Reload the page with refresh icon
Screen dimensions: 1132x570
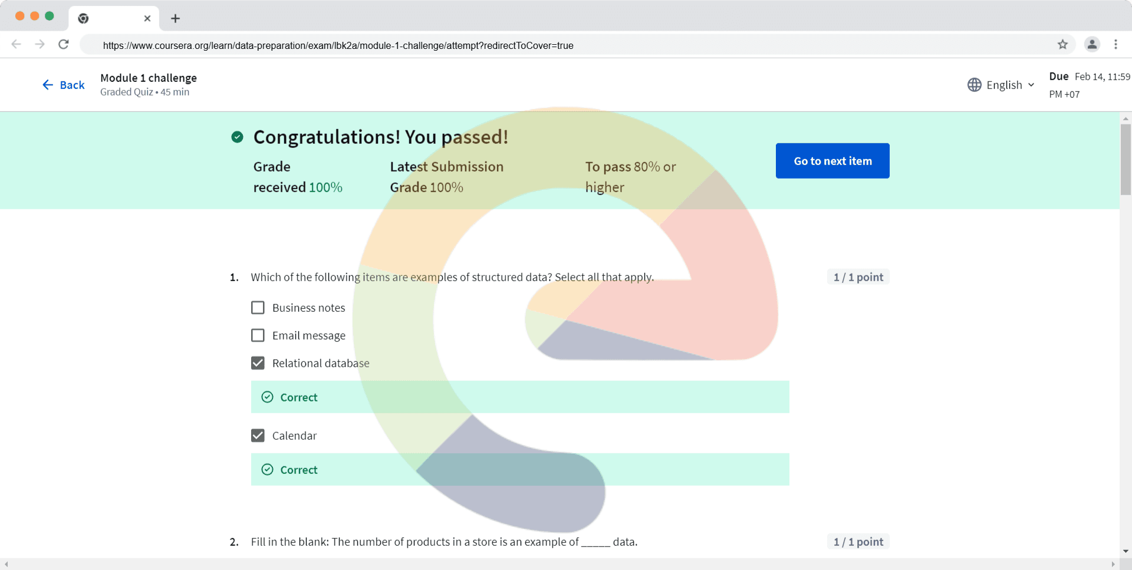click(x=64, y=44)
